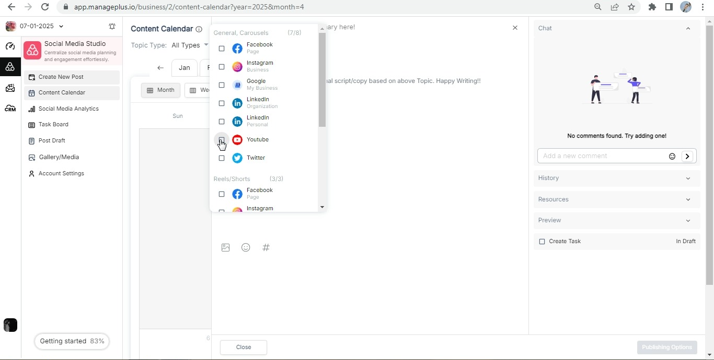Check LinkedIn Organization checkbox
The width and height of the screenshot is (714, 360).
(222, 103)
